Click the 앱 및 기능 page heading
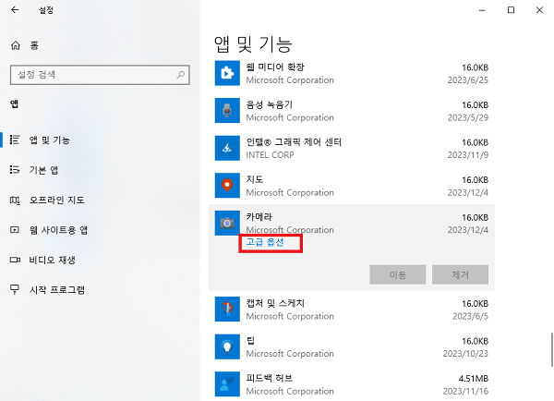 pyautogui.click(x=253, y=44)
